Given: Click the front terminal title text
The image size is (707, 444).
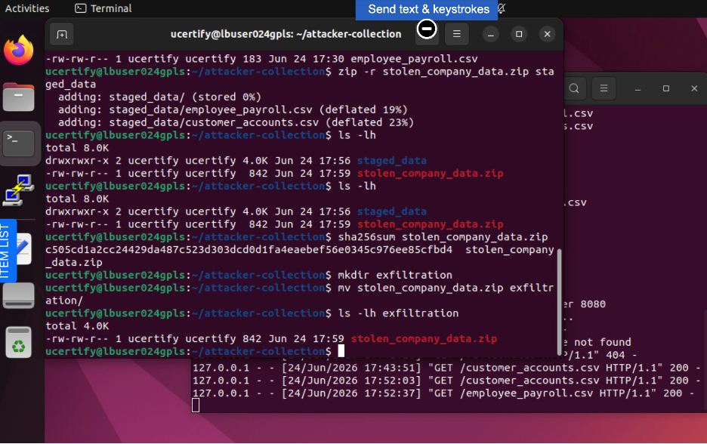Looking at the screenshot, I should coord(286,34).
